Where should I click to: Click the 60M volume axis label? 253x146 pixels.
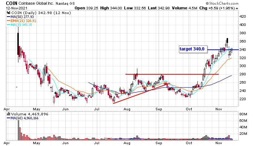click(243, 121)
